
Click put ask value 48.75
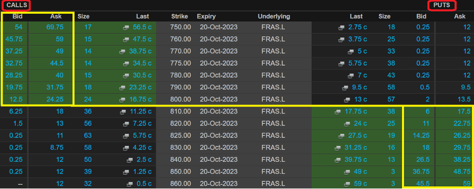(x=462, y=172)
